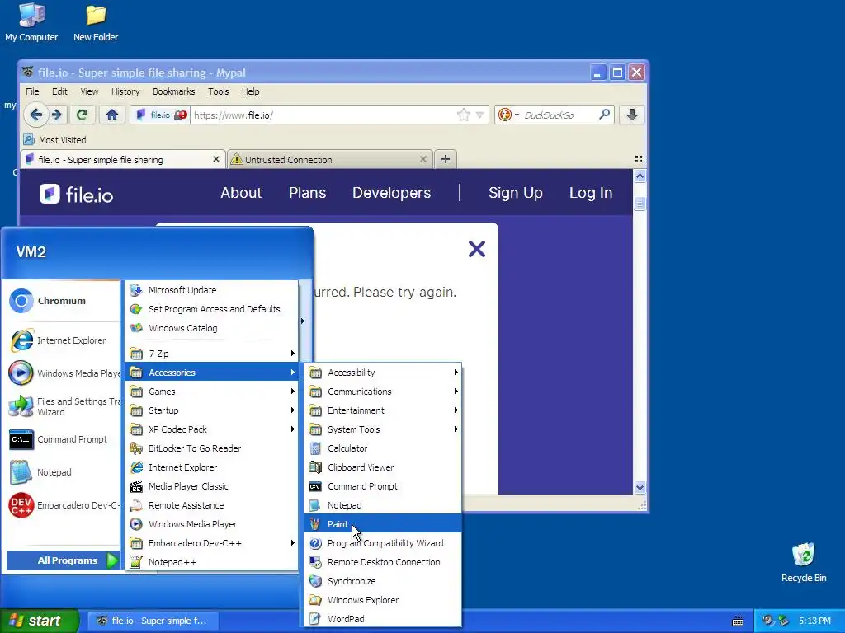The width and height of the screenshot is (845, 633).
Task: Expand the 7-Zip submenu
Action: tap(211, 353)
